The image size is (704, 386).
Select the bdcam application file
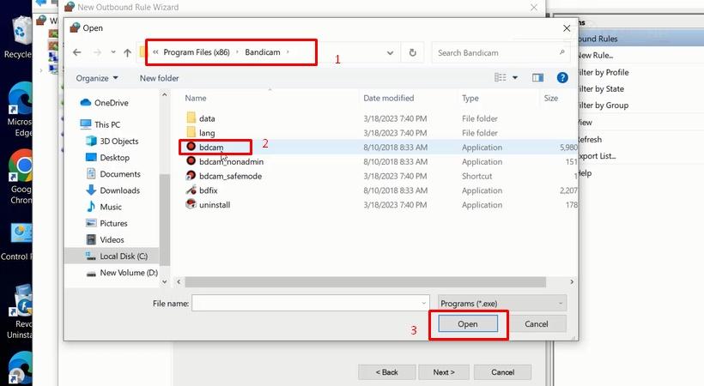[x=211, y=148]
